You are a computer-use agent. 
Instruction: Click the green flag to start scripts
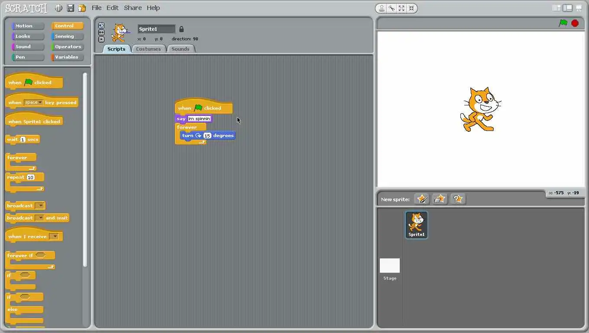pyautogui.click(x=563, y=23)
